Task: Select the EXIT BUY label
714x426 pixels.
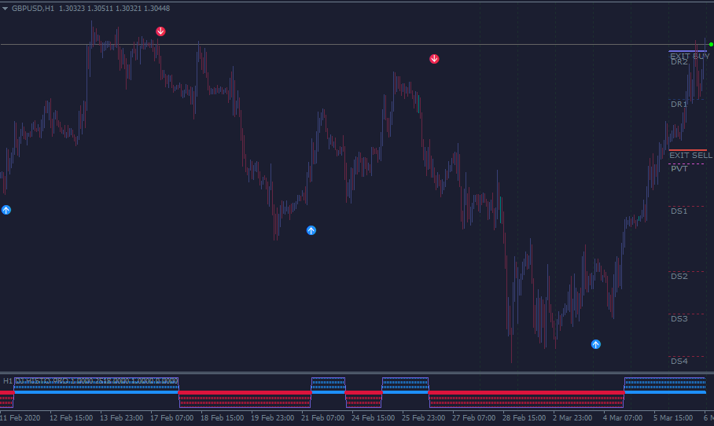Action: tap(689, 56)
